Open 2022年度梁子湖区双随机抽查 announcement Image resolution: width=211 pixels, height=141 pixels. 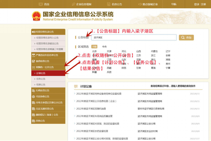click(91, 109)
